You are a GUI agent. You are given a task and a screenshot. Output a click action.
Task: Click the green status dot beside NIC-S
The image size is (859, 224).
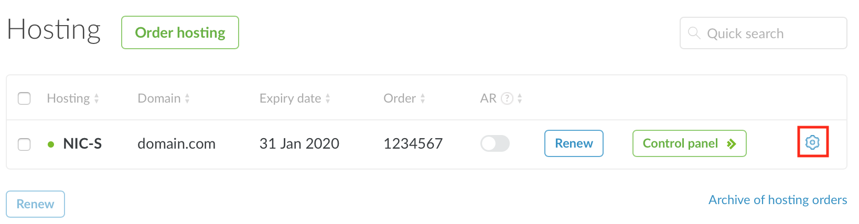pyautogui.click(x=51, y=144)
